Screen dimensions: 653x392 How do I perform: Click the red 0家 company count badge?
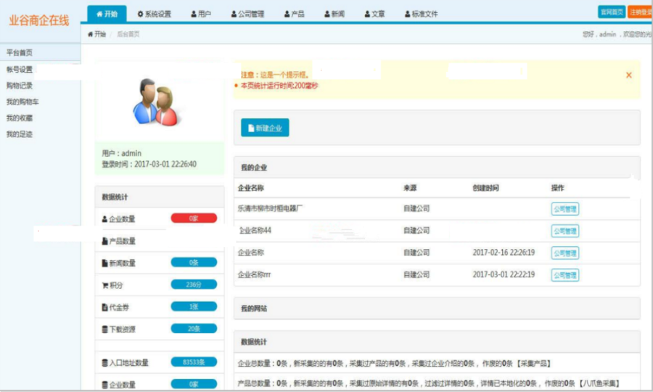(x=194, y=219)
